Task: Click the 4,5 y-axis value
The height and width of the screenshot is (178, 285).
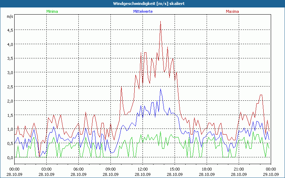Action: pos(10,30)
